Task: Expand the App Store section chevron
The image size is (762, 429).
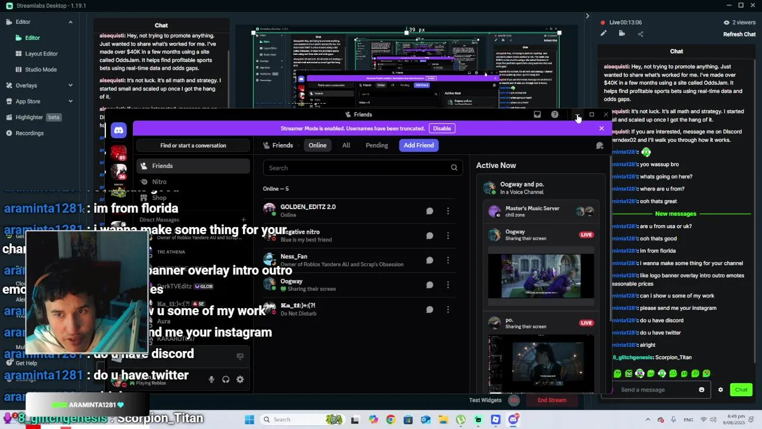Action: (x=70, y=101)
